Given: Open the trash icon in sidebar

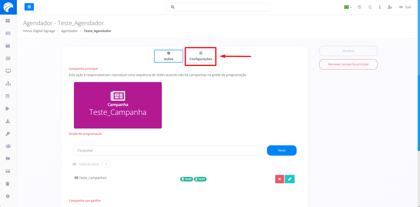Looking at the screenshot, I should click(x=8, y=184).
